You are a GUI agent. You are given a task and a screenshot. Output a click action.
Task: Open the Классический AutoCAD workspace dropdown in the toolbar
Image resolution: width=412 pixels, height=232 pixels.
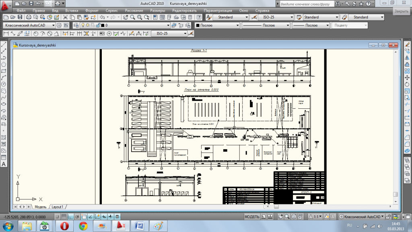(x=29, y=25)
